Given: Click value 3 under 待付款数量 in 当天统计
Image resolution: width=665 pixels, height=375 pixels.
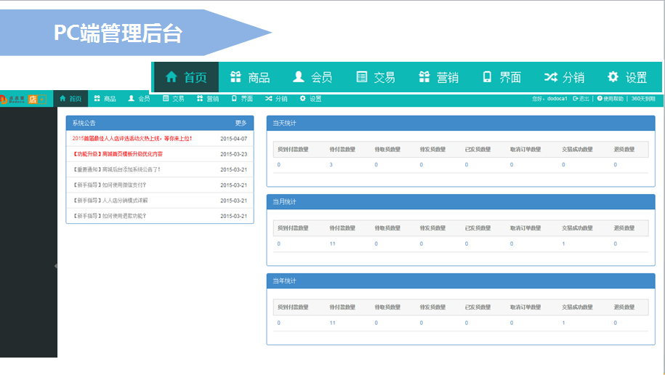Looking at the screenshot, I should (x=331, y=164).
